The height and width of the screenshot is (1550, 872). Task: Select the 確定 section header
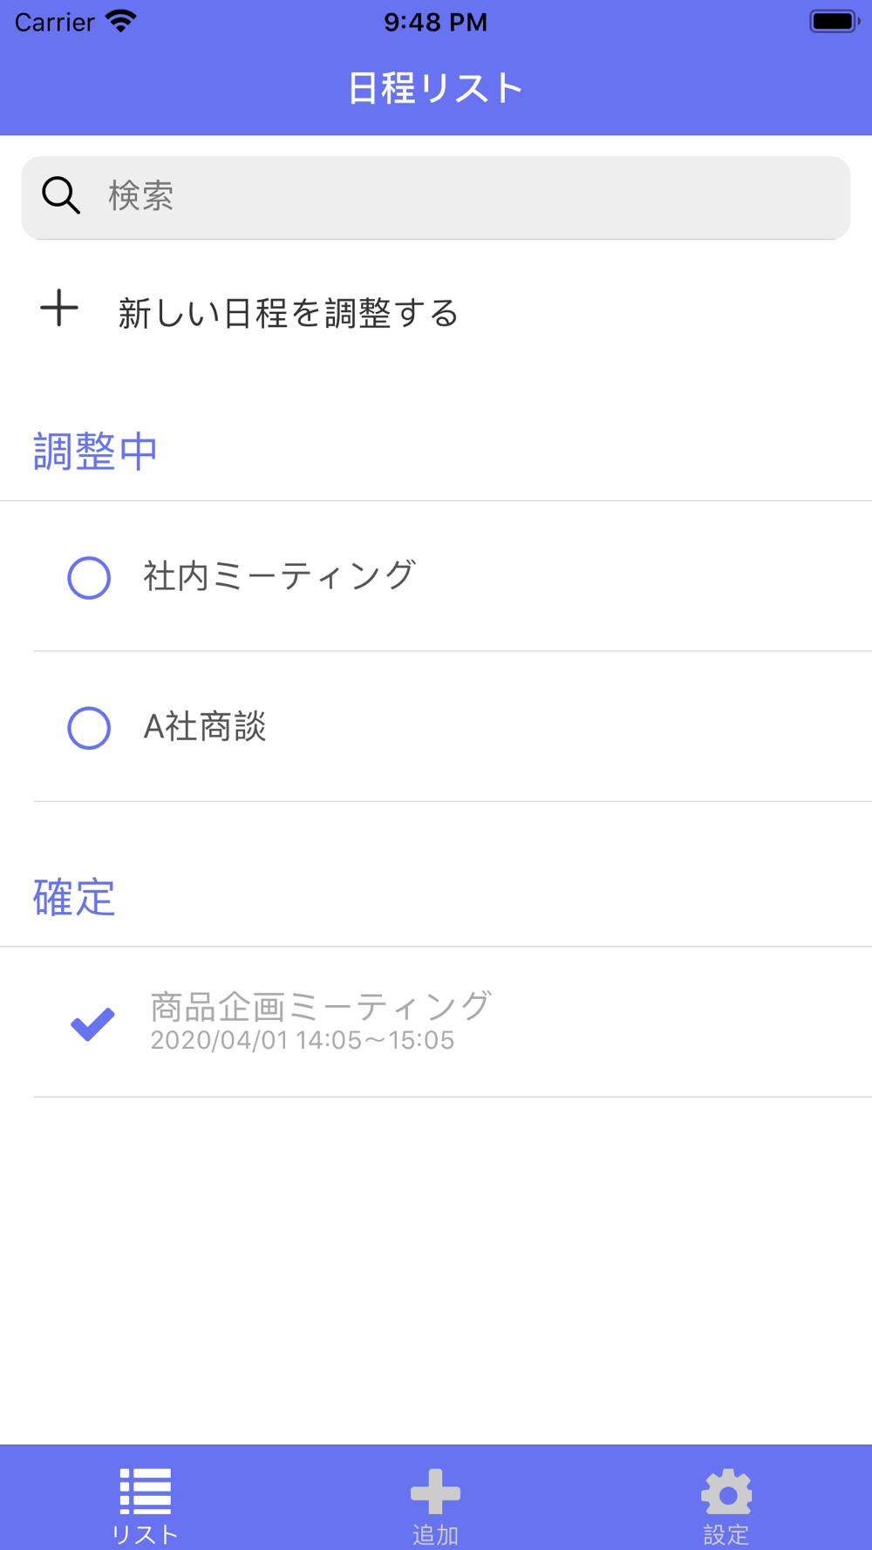pyautogui.click(x=74, y=898)
